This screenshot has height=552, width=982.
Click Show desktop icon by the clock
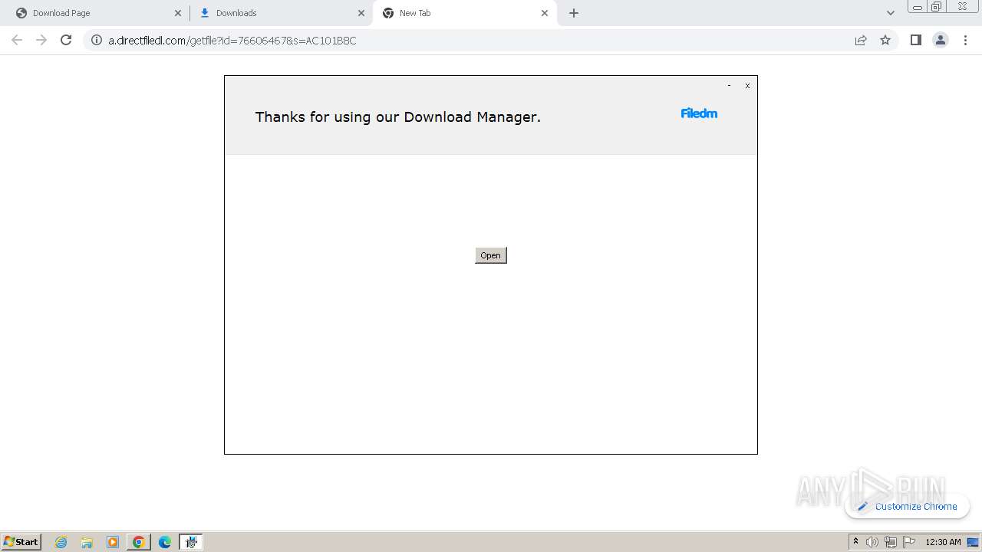click(974, 542)
